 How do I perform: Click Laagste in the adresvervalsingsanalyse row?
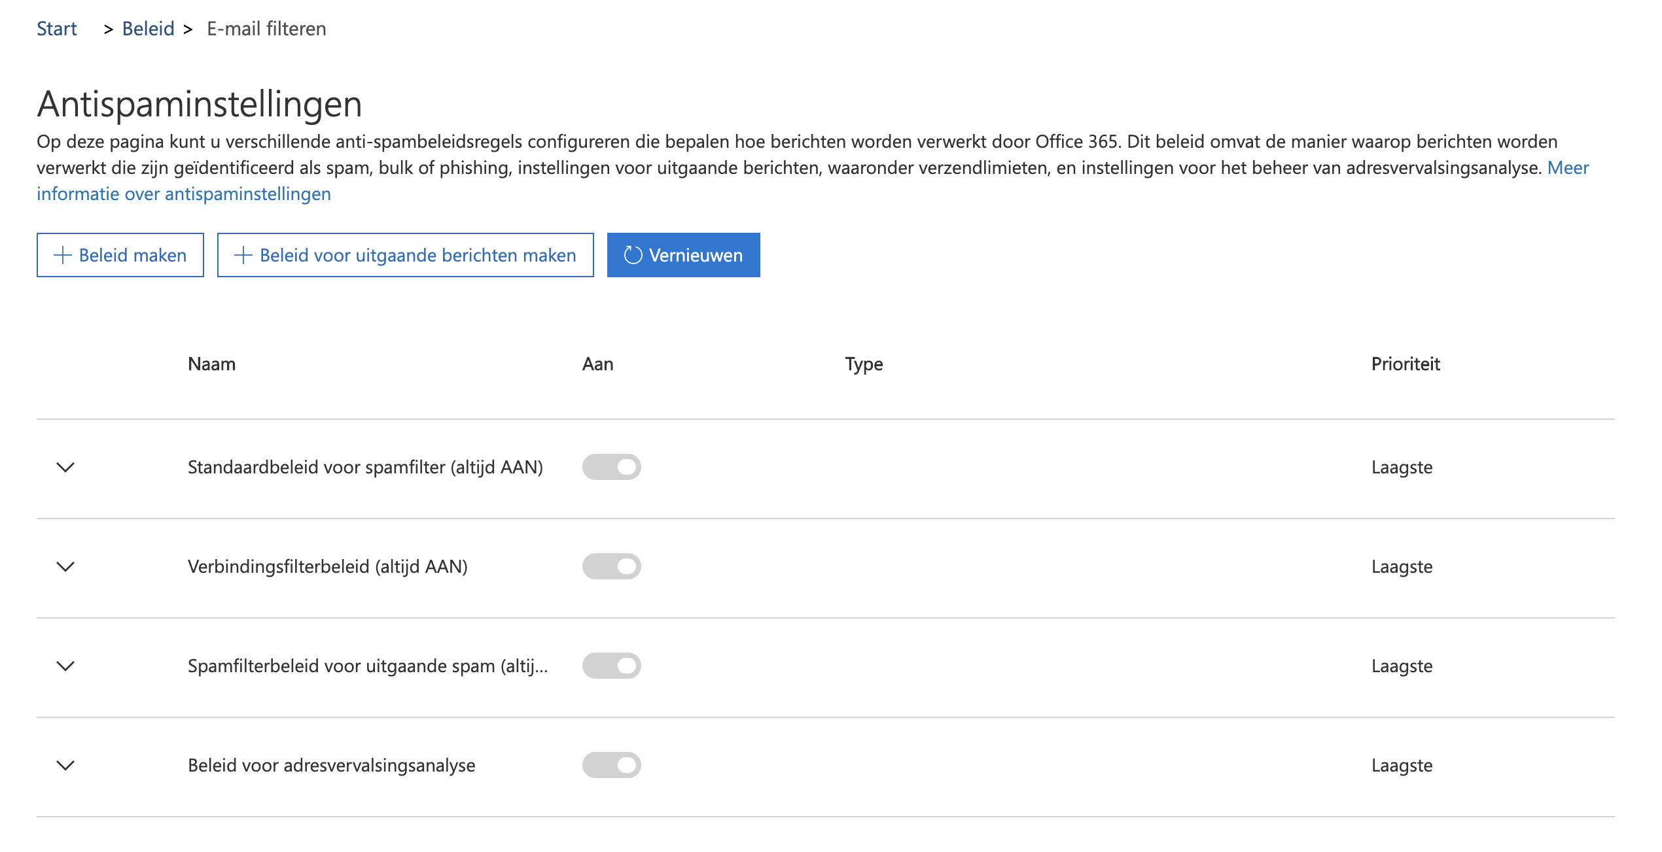point(1402,765)
